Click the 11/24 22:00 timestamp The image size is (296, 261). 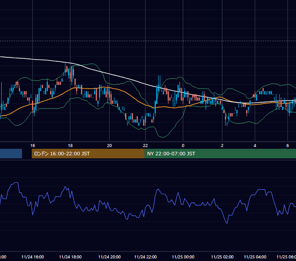click(x=145, y=257)
